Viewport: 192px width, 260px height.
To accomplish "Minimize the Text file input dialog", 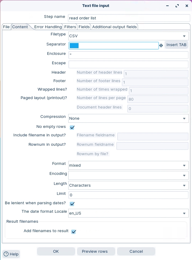I will pyautogui.click(x=167, y=6).
